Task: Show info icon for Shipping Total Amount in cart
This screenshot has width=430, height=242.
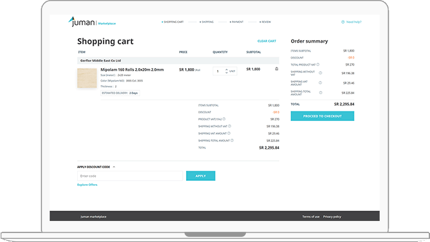Action: click(232, 140)
